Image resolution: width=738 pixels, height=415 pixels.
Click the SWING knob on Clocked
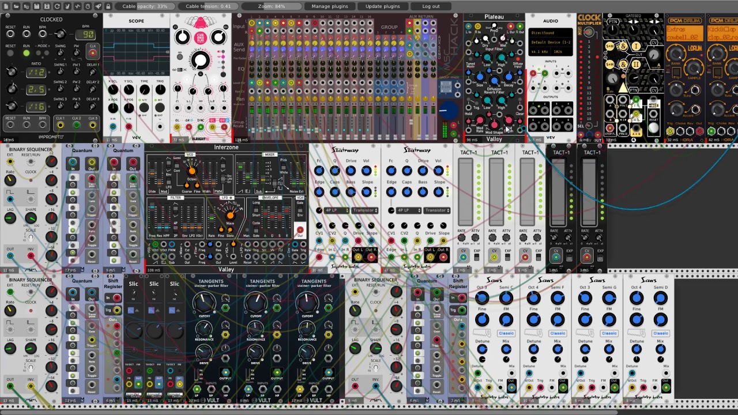tap(60, 53)
